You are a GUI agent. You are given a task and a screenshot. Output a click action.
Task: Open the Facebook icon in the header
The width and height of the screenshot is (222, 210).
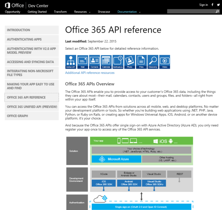tap(212, 5)
